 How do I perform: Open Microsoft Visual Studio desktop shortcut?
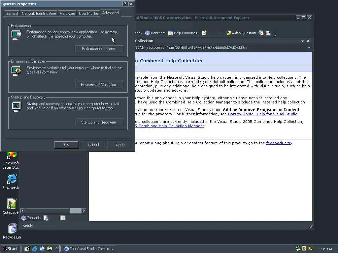10,161
